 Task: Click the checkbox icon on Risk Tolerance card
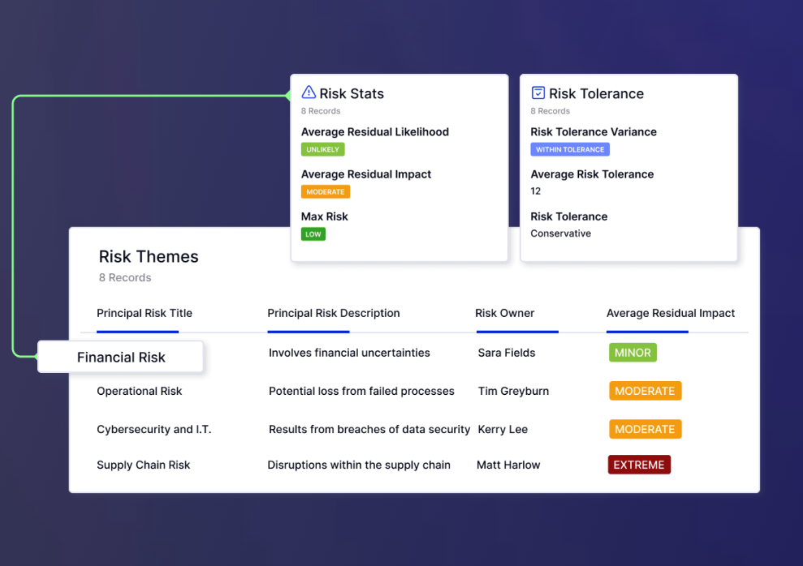tap(537, 92)
